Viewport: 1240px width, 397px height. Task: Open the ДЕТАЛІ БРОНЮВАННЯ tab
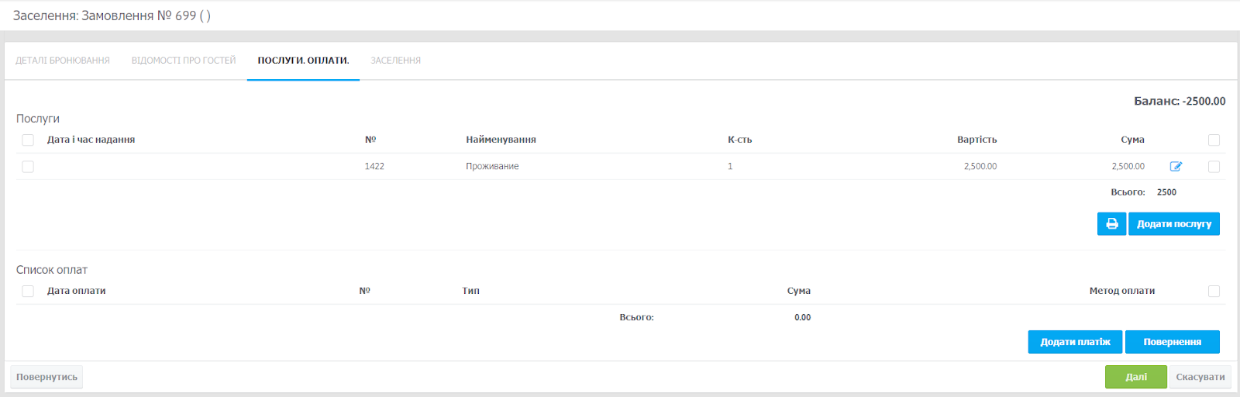(63, 60)
